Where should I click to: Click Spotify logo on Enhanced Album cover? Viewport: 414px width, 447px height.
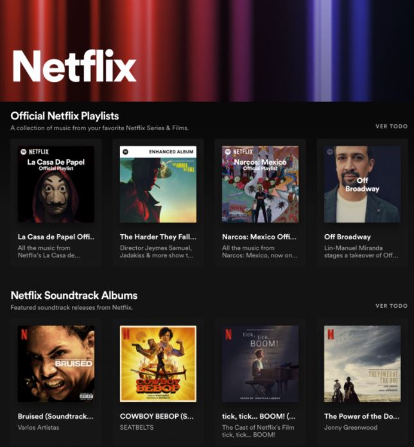(x=125, y=151)
